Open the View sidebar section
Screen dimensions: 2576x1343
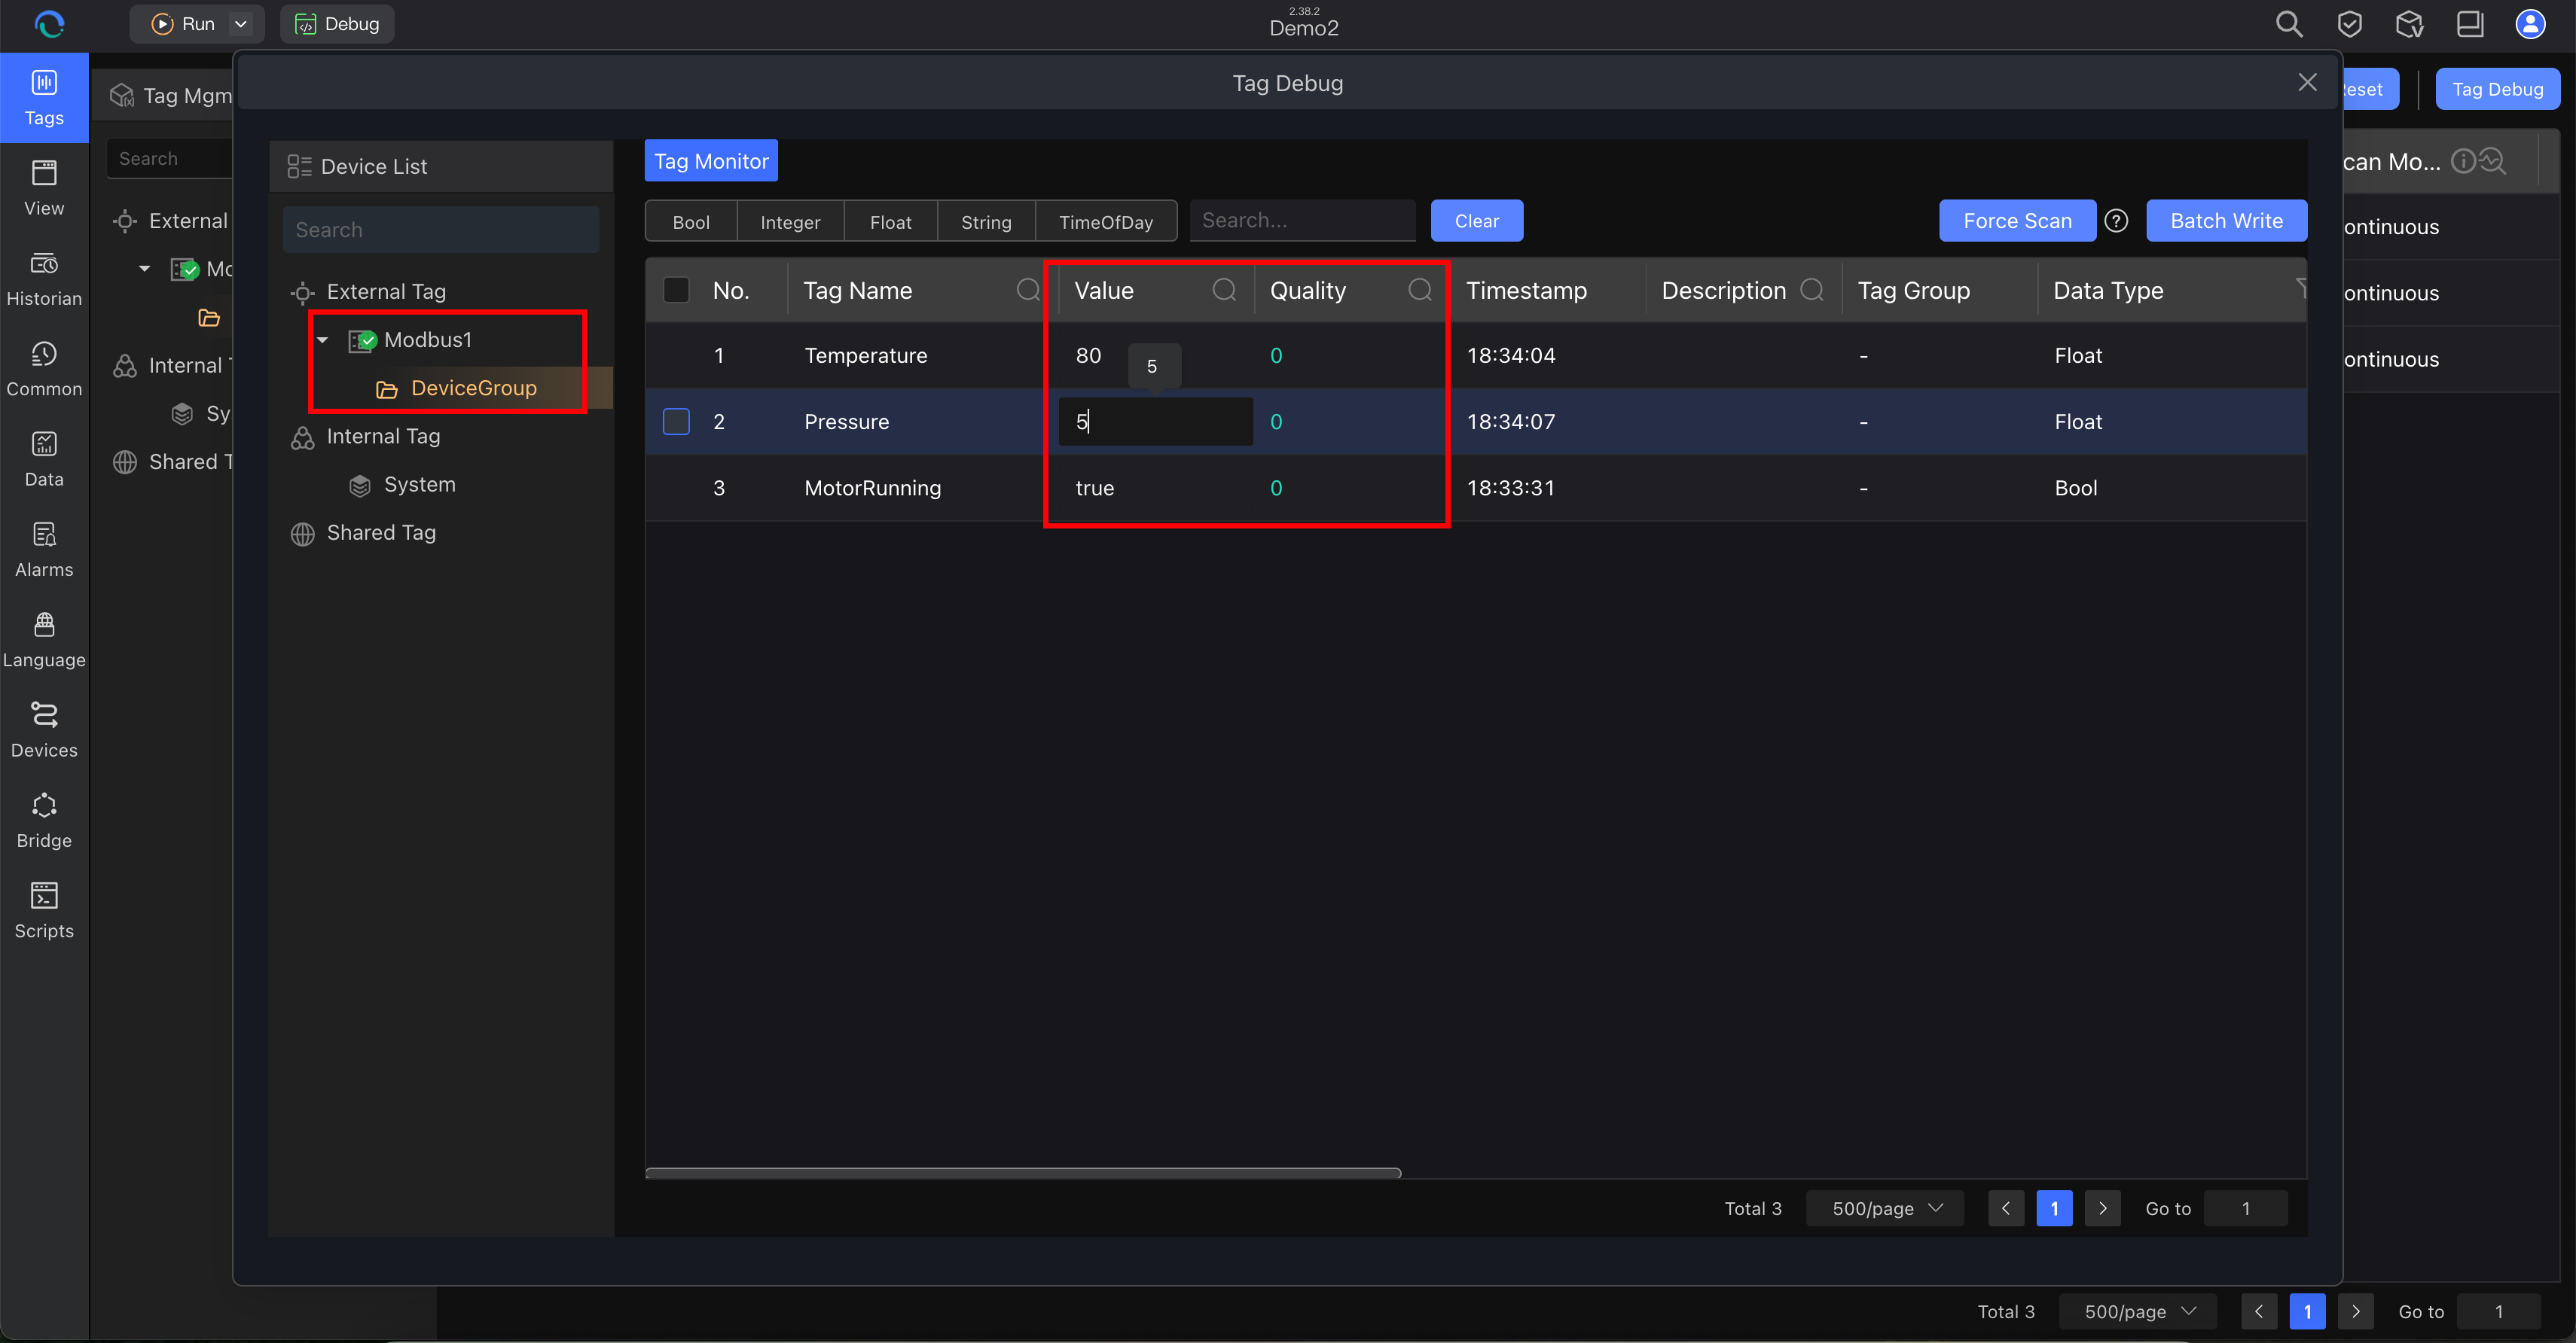tap(44, 188)
